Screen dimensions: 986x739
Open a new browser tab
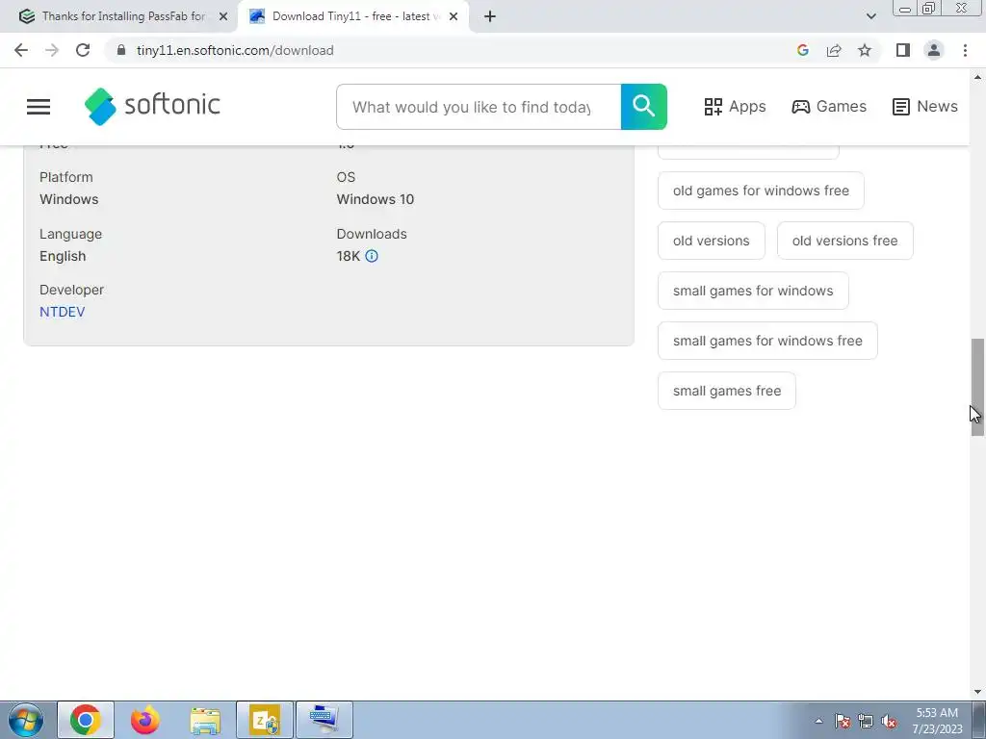tap(490, 16)
